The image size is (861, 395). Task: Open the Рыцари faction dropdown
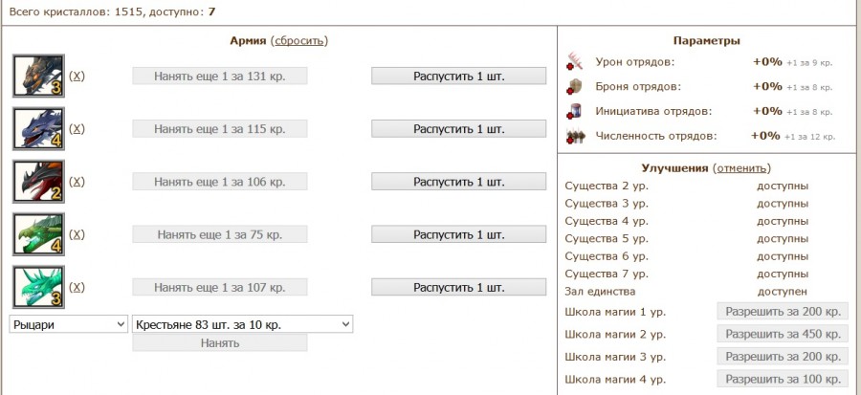point(69,324)
